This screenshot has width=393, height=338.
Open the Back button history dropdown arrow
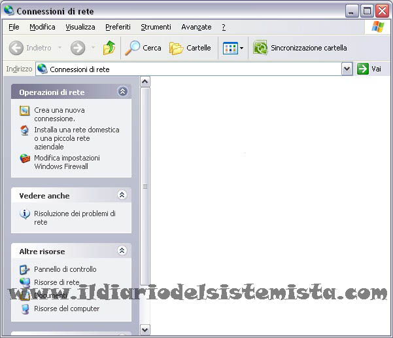[x=60, y=47]
